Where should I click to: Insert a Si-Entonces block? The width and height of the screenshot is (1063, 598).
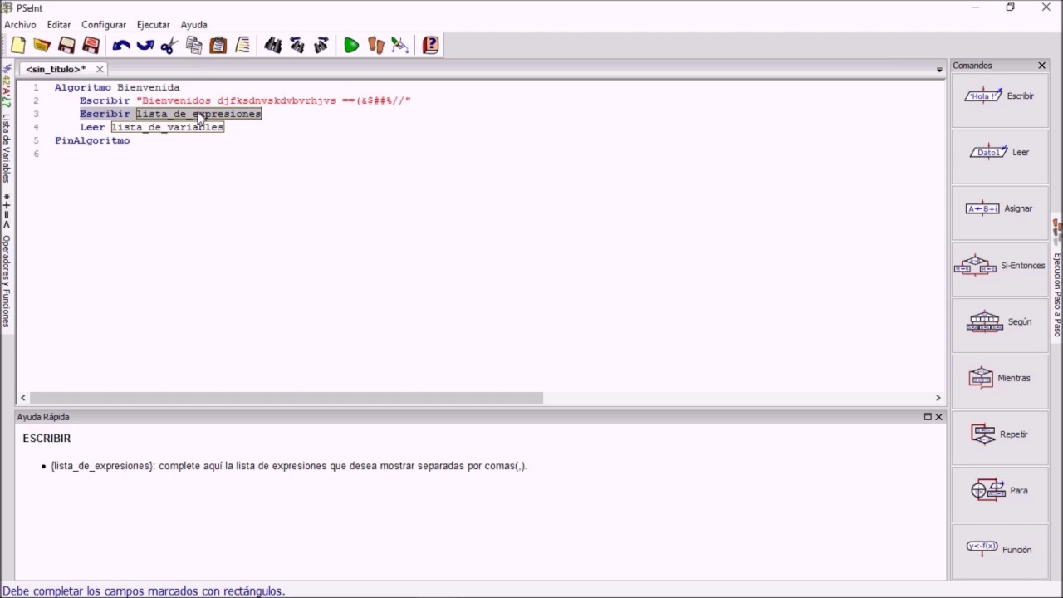[x=1000, y=266]
